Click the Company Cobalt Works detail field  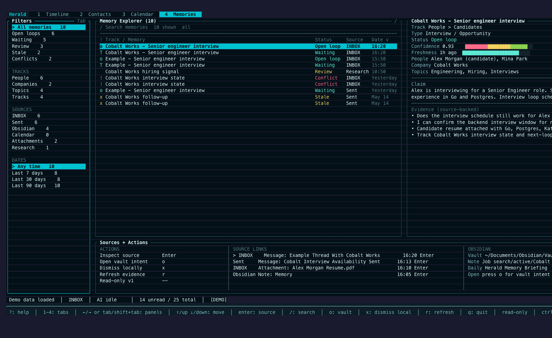pos(439,65)
